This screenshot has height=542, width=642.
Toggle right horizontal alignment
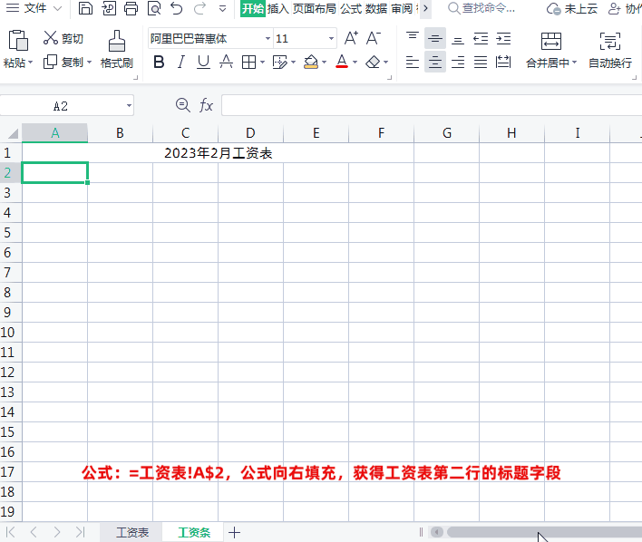click(458, 63)
